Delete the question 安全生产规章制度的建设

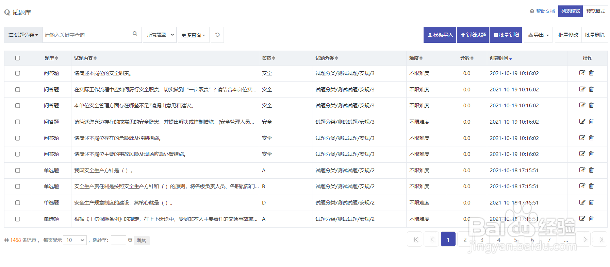point(591,202)
